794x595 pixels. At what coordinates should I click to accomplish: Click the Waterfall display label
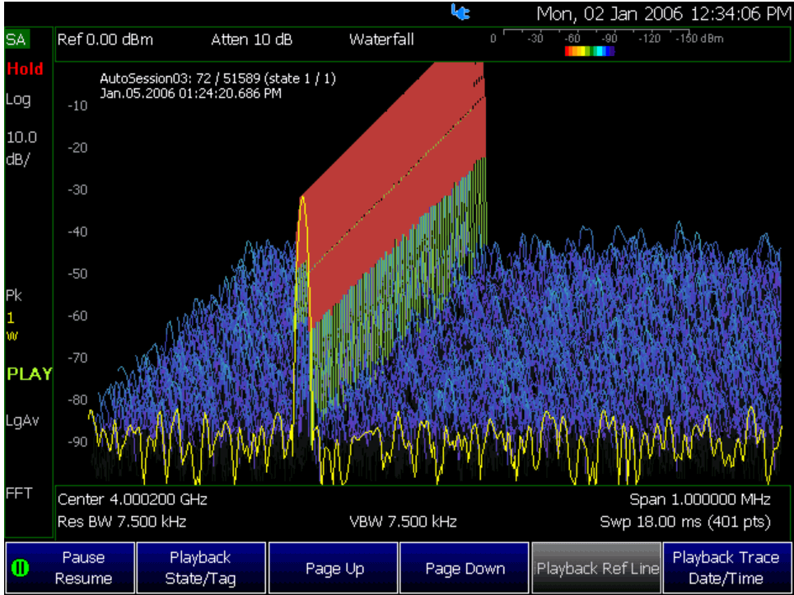pyautogui.click(x=381, y=40)
